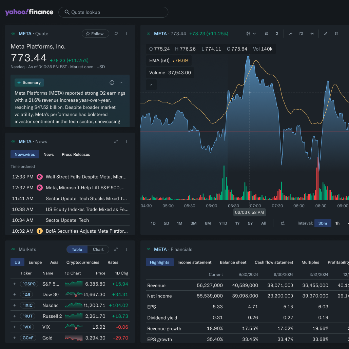Follow the META stock

coord(95,34)
